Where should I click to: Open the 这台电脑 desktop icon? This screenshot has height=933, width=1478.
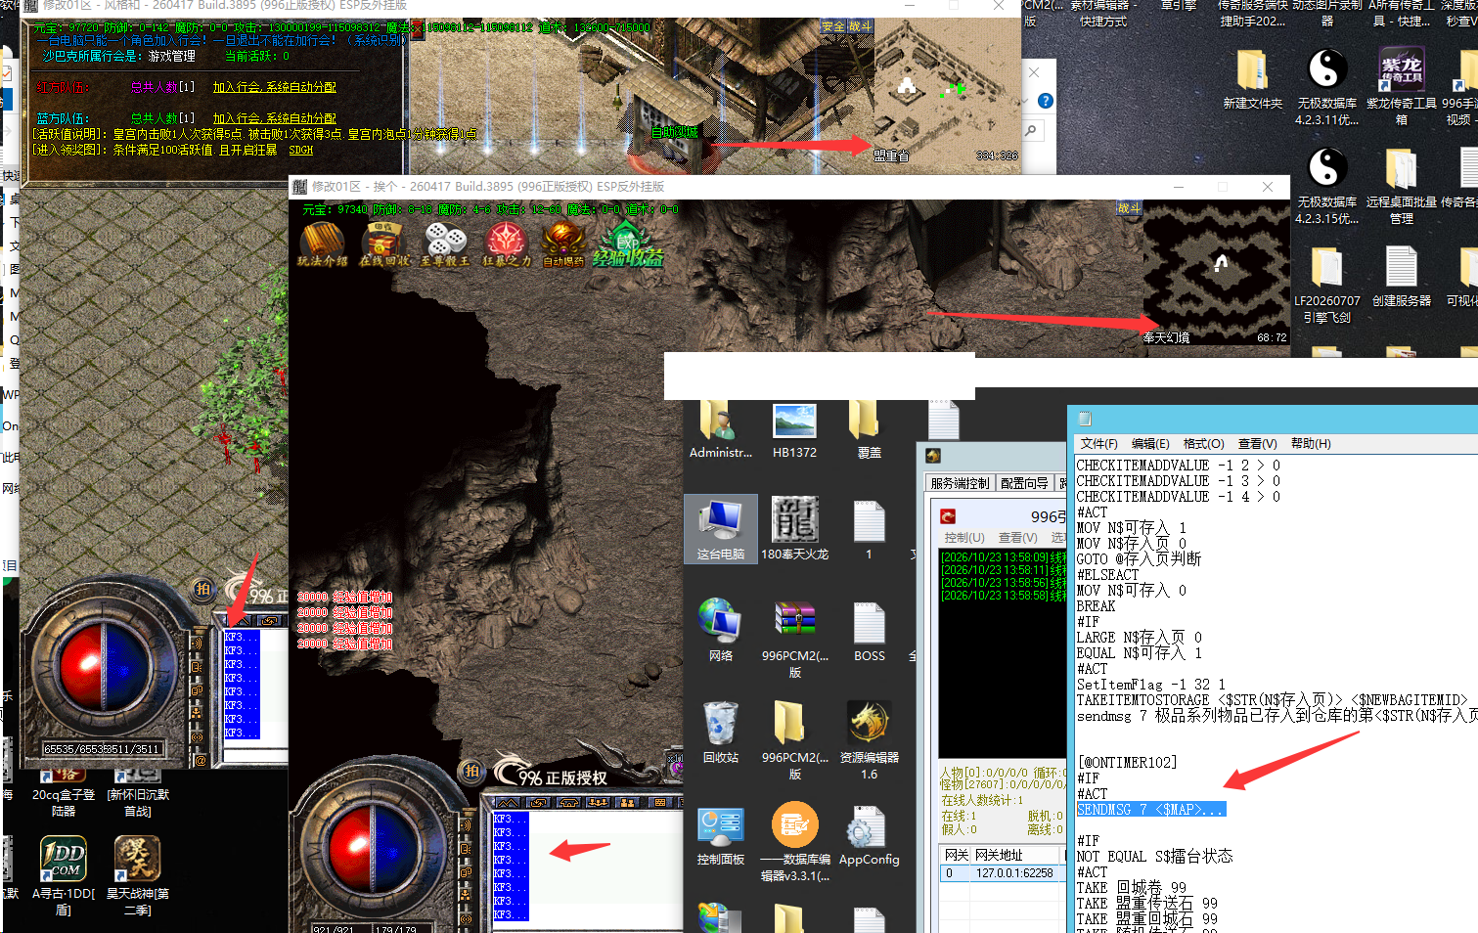pos(721,528)
